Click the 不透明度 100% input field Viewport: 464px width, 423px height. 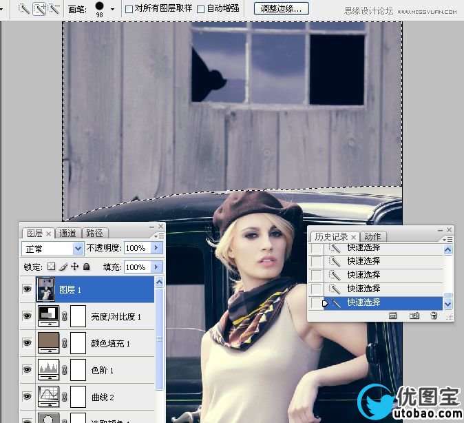pyautogui.click(x=138, y=248)
